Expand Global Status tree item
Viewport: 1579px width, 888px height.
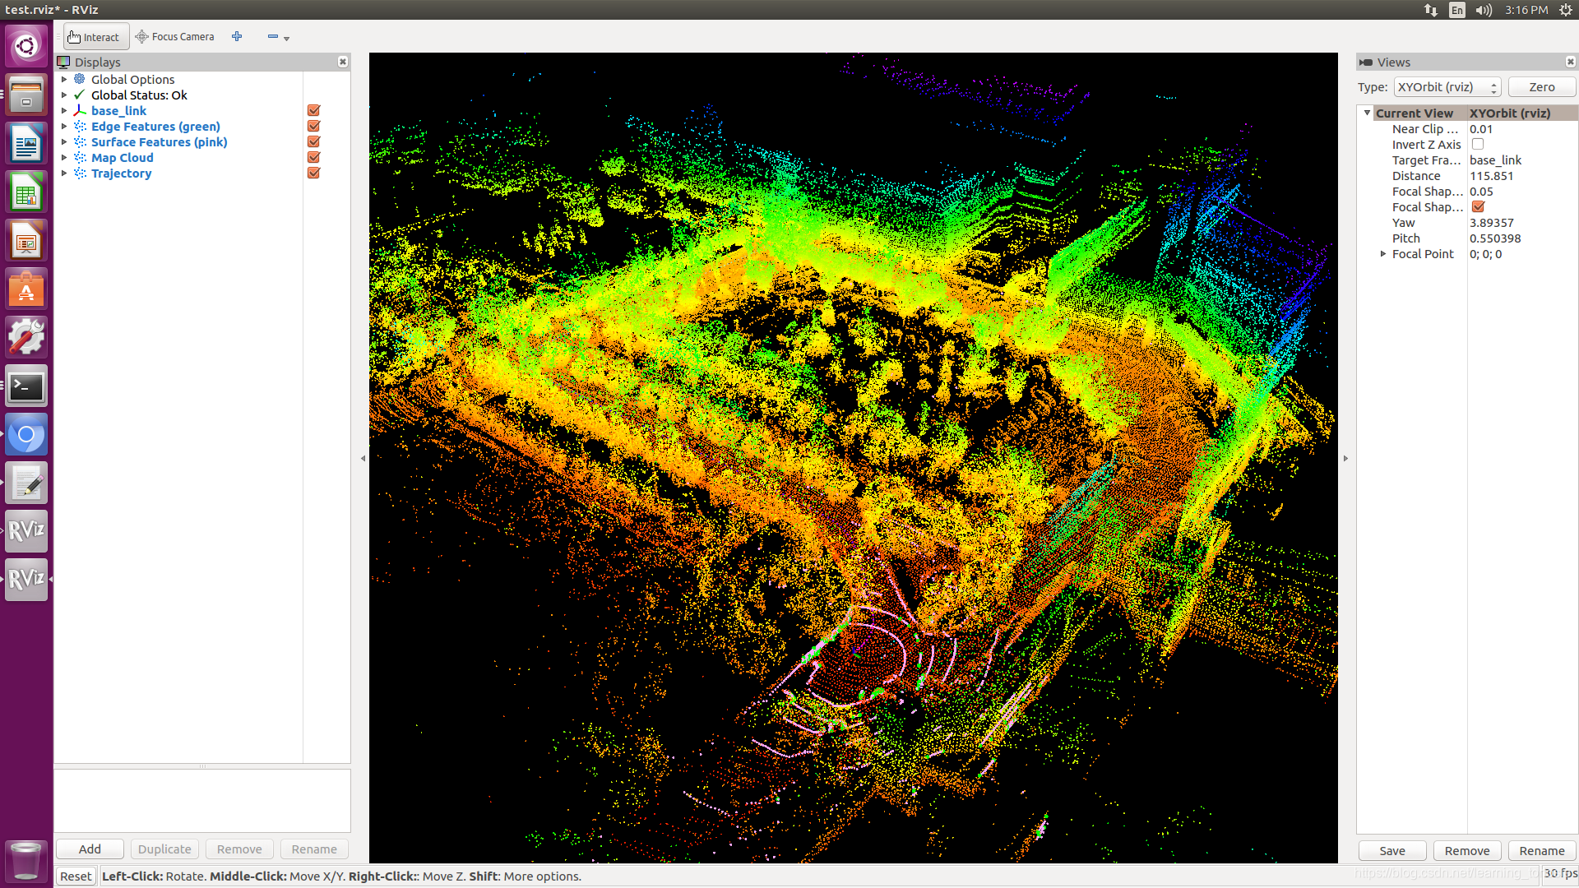[64, 95]
